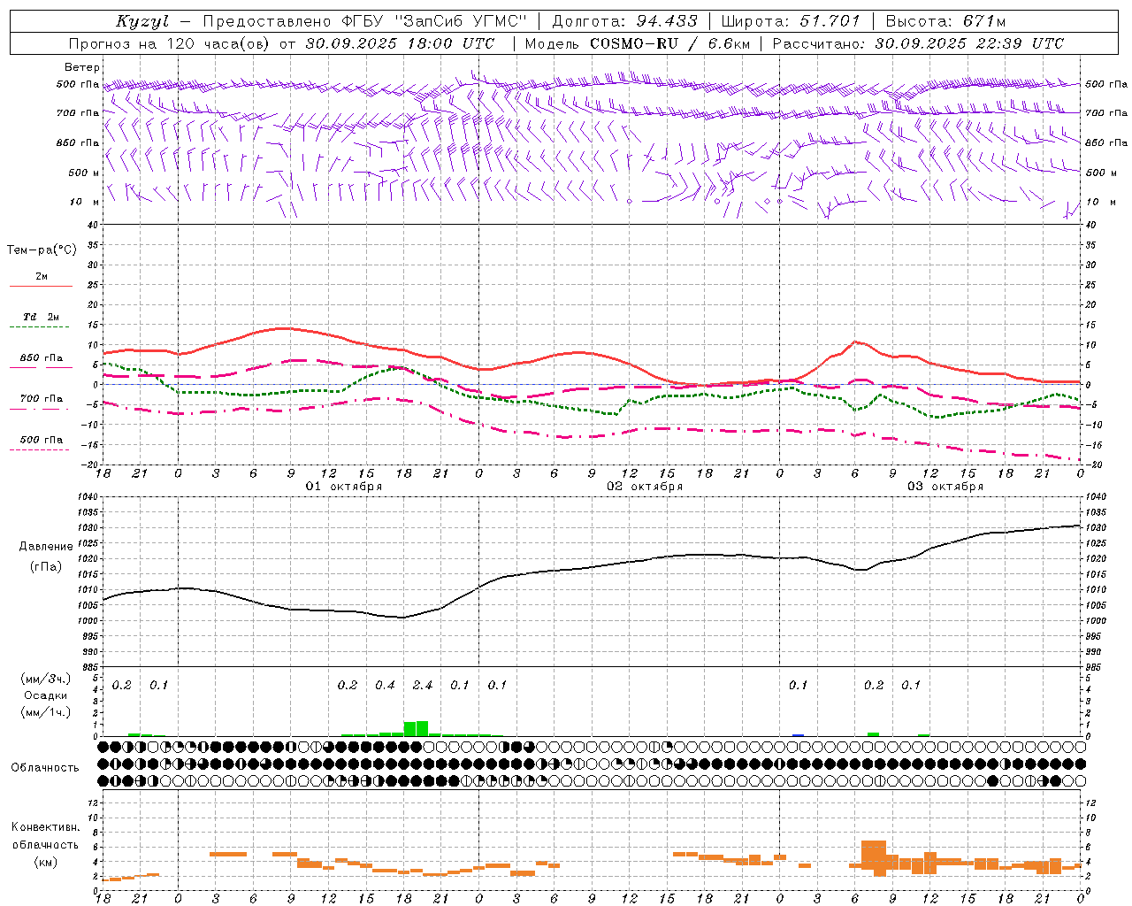Click '500 гПа' in the temperature legend
This screenshot has width=1132, height=906.
pos(42,440)
